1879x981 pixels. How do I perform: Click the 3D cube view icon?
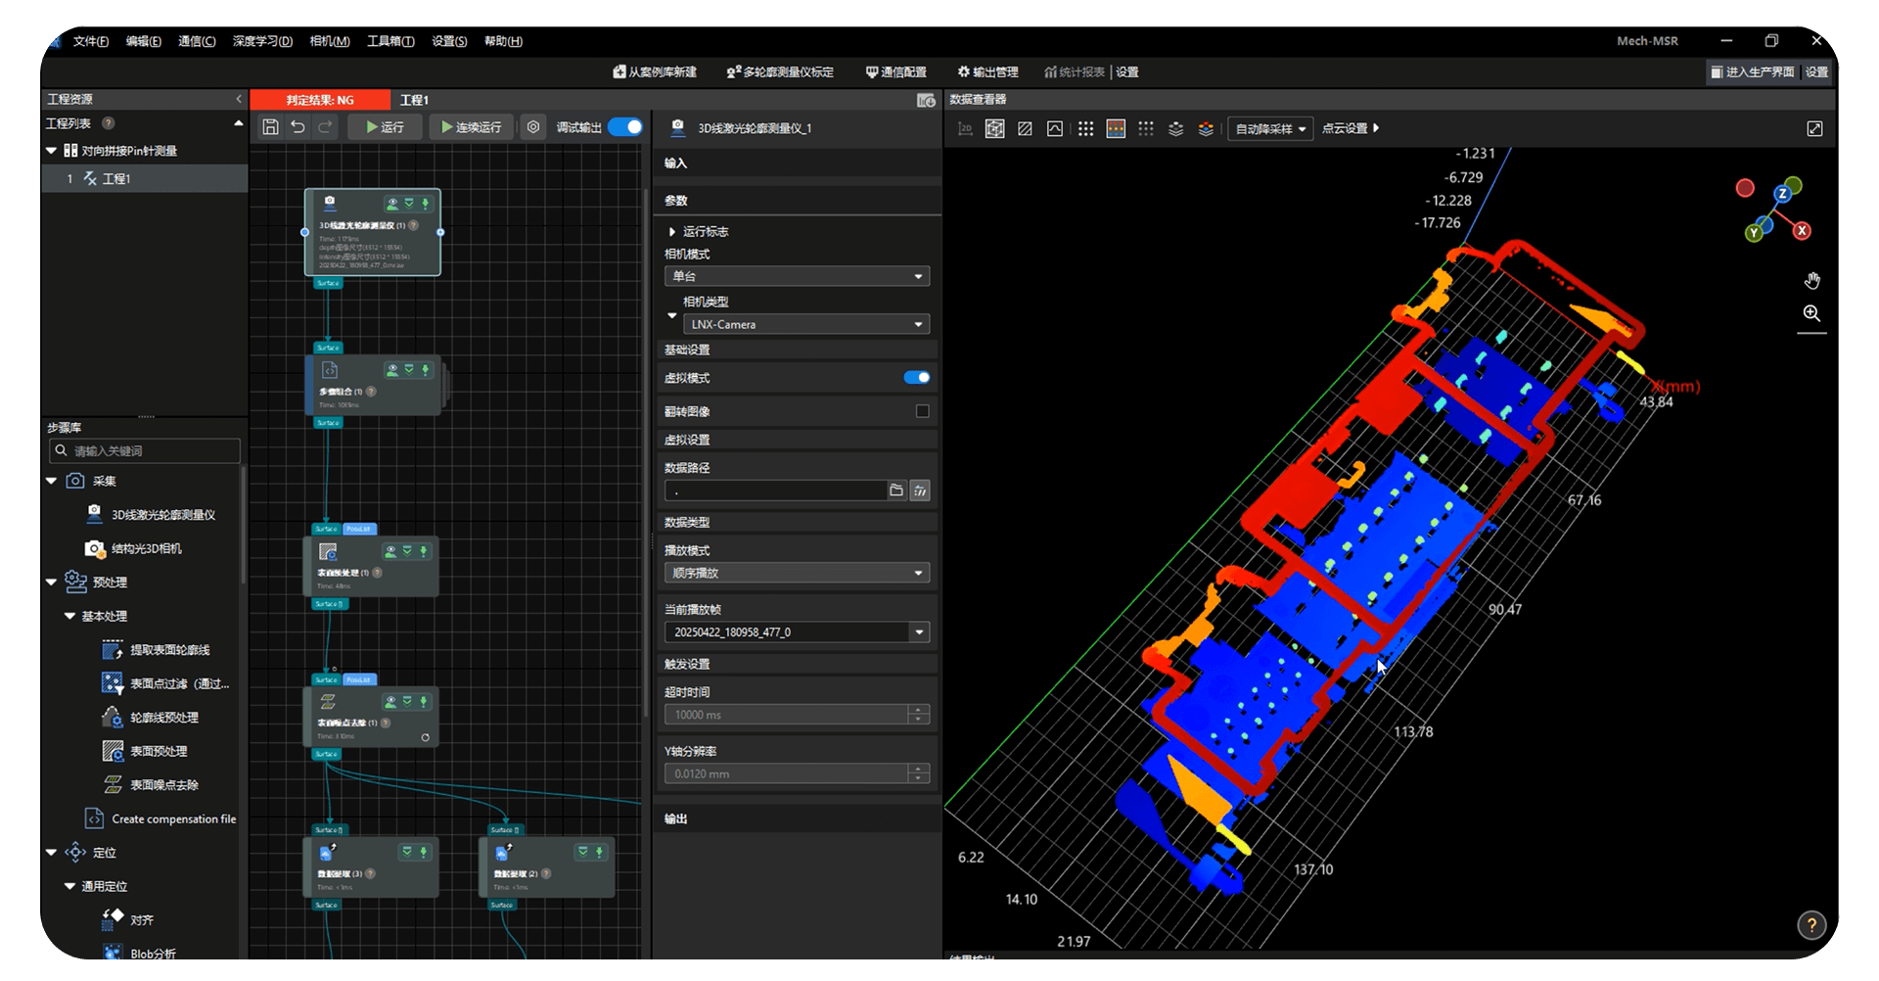coord(994,129)
